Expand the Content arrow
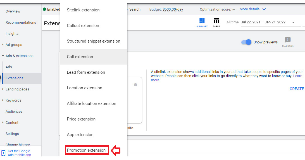This screenshot has height=160, width=305. coord(3,123)
